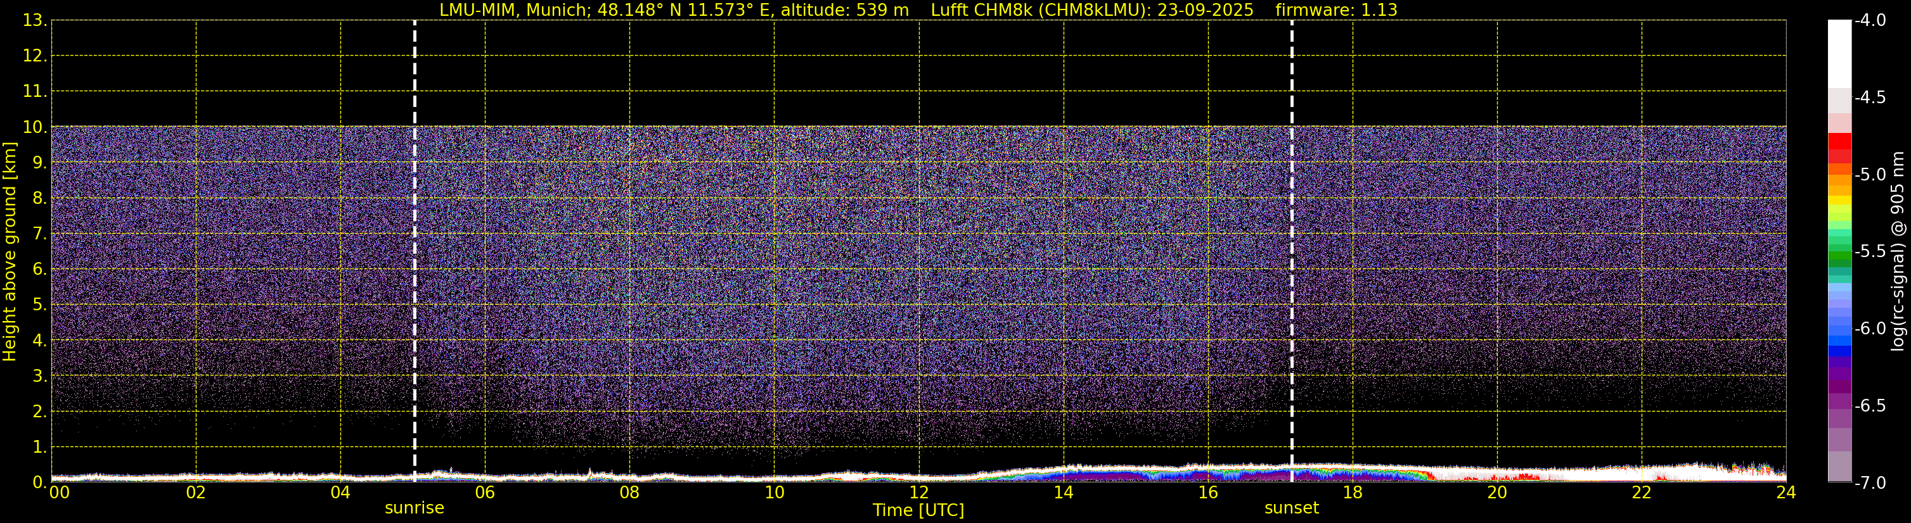Click the 'firmware: 1.13' text
The width and height of the screenshot is (1911, 523).
[x=1336, y=10]
